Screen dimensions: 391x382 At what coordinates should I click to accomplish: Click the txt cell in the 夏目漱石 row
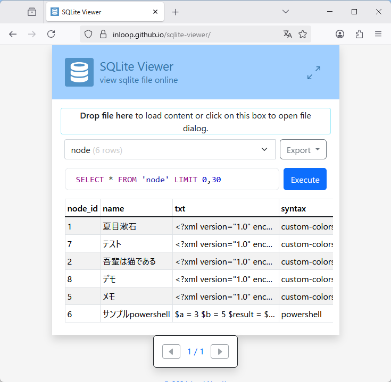pos(226,226)
